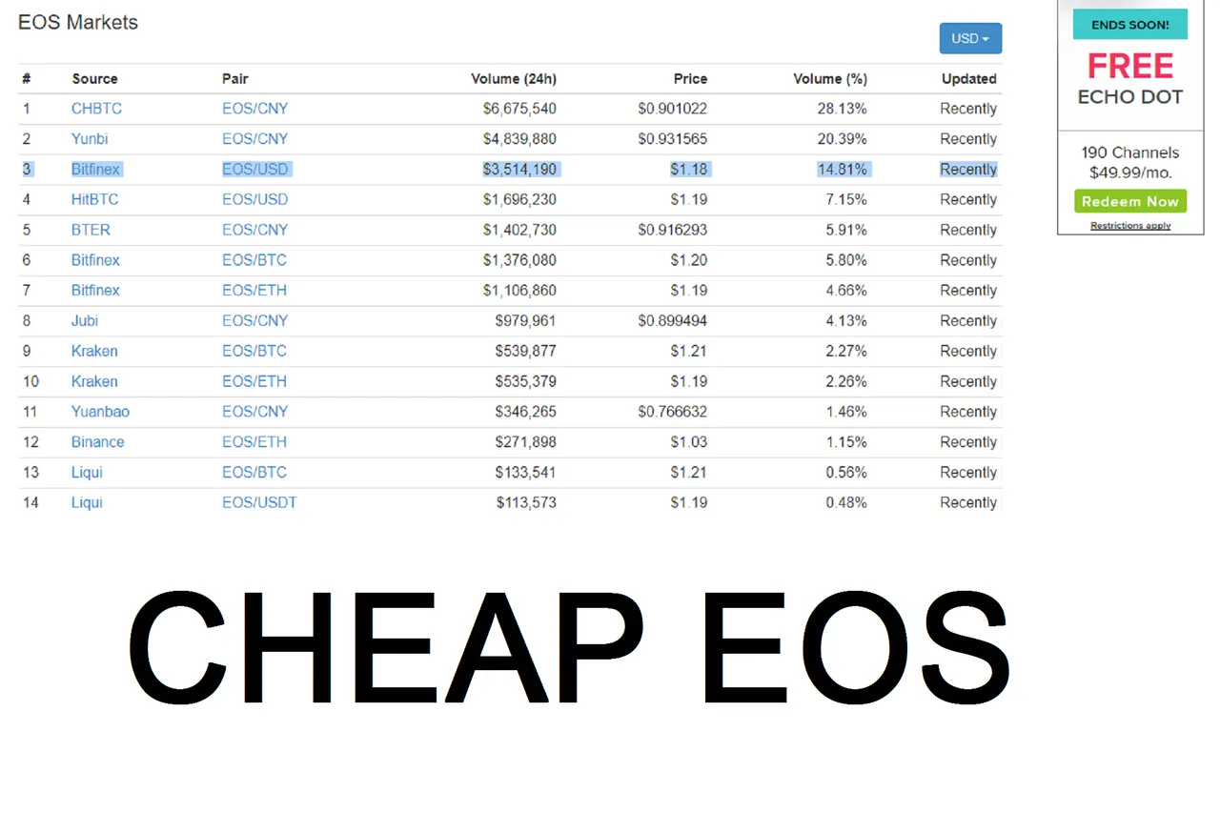Open Yunbi's EOS/CNY pair link
The height and width of the screenshot is (813, 1220).
pos(254,139)
